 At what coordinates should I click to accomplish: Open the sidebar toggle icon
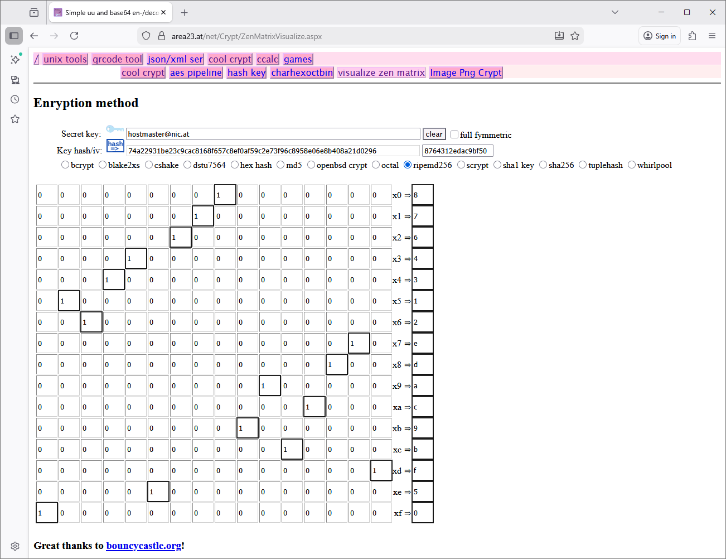[14, 36]
